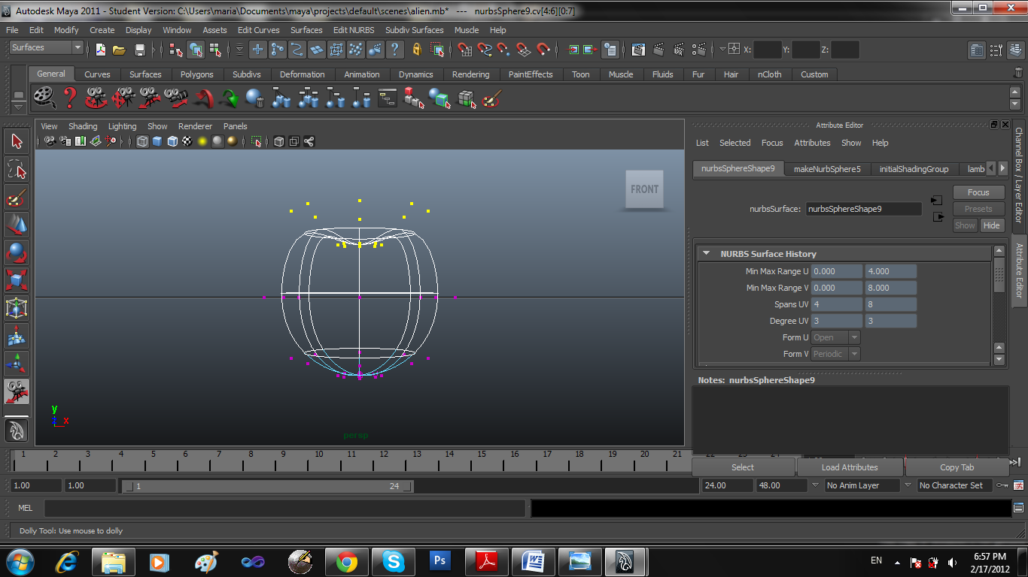Save the scene with the floppy icon

pos(139,50)
